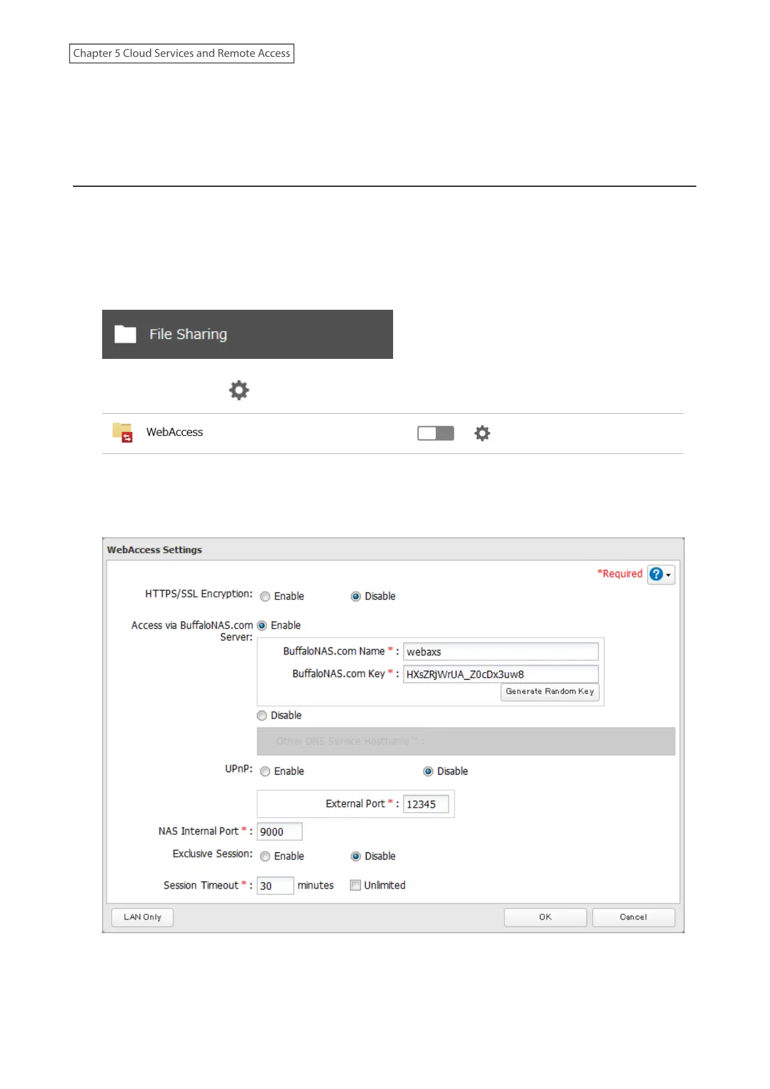The height and width of the screenshot is (1089, 770).
Task: Click the BuffaloNAS.com Name field
Action: click(501, 651)
